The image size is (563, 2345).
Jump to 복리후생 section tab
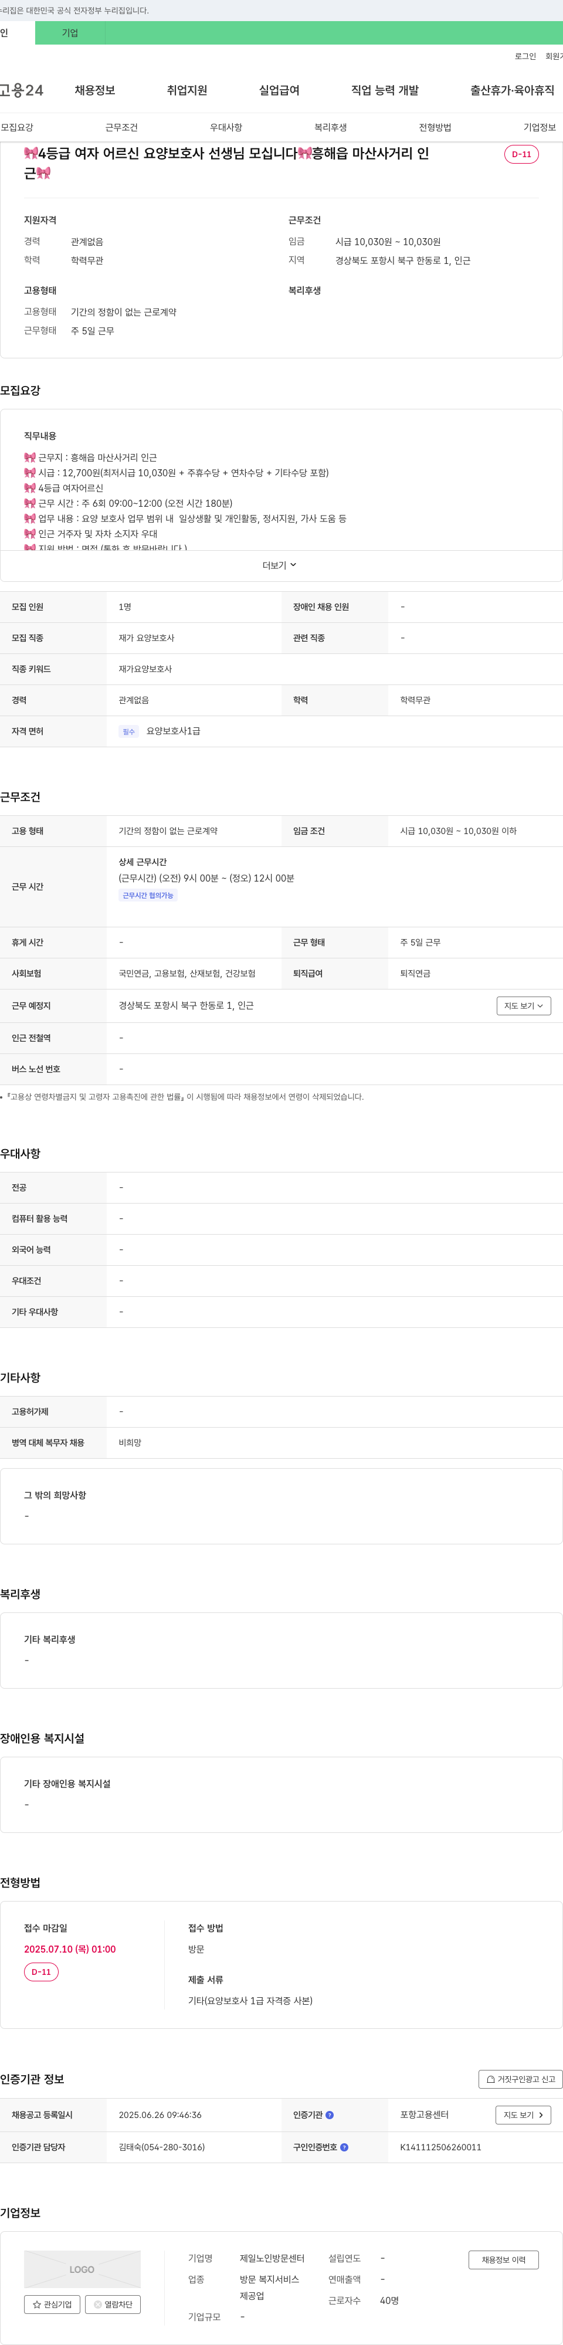[x=330, y=127]
